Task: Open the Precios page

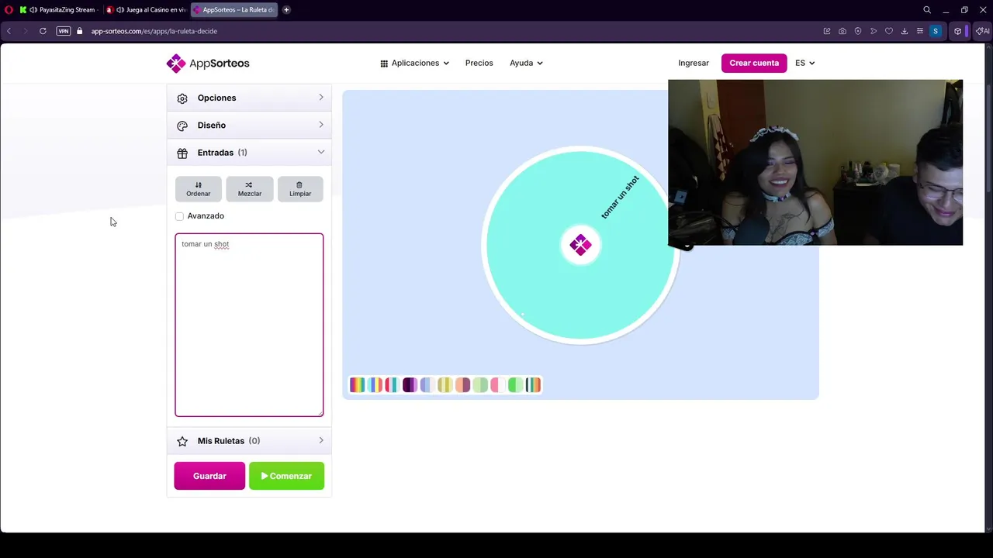Action: coord(479,63)
